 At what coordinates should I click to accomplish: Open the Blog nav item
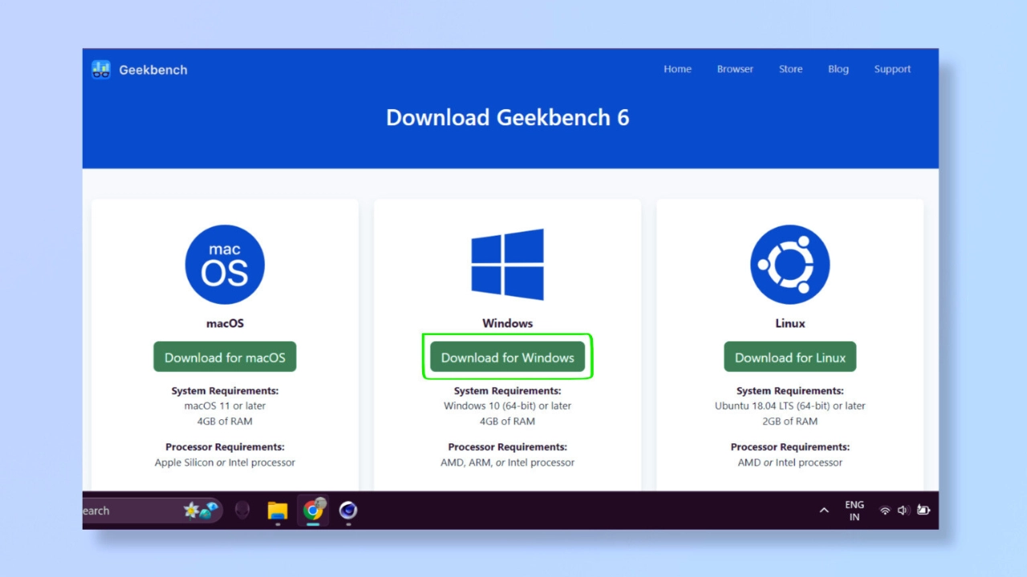tap(838, 69)
